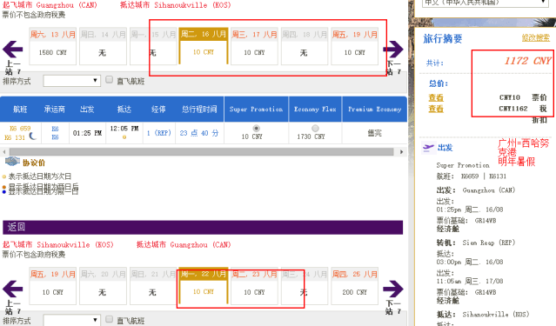Click the 出发 column header
The width and height of the screenshot is (556, 326).
pos(87,110)
